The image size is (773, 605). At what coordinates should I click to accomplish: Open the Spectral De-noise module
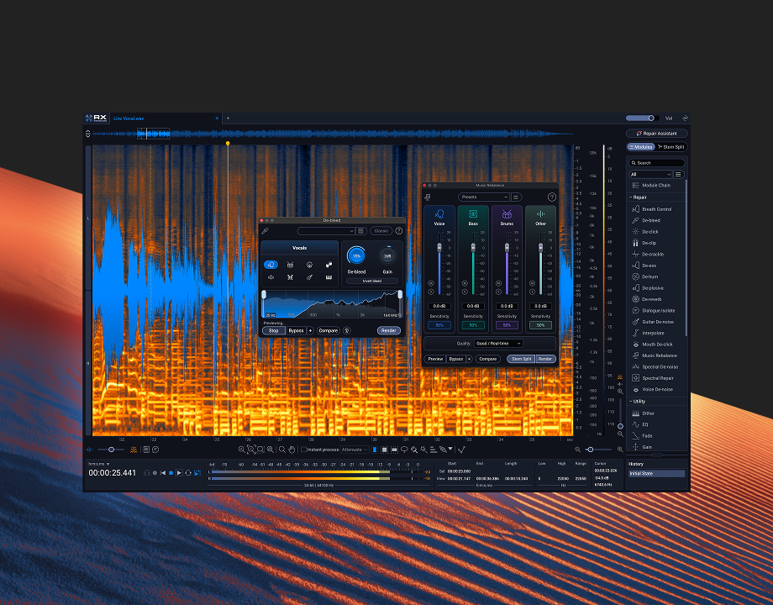click(655, 367)
